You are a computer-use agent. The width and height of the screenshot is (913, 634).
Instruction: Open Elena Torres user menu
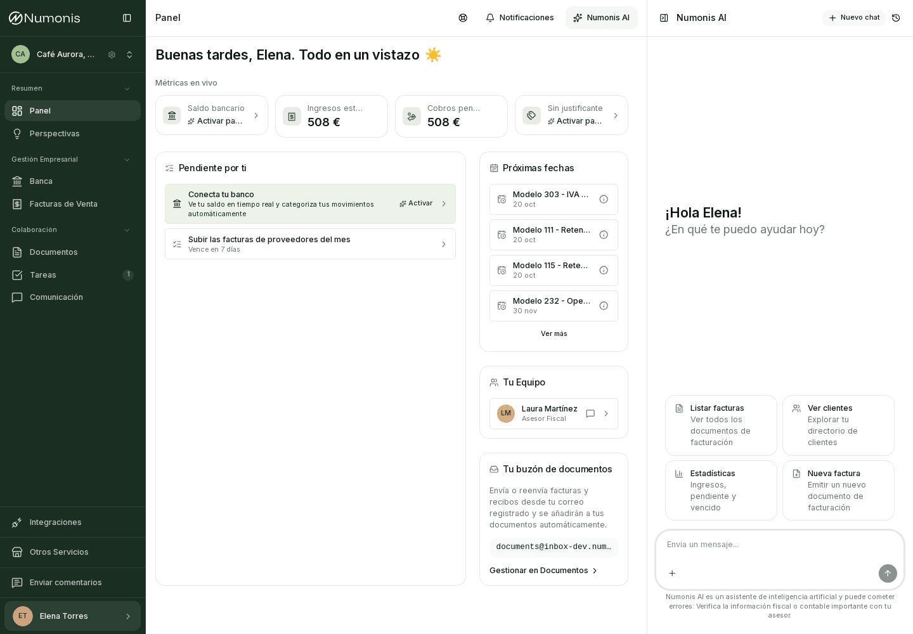72,616
